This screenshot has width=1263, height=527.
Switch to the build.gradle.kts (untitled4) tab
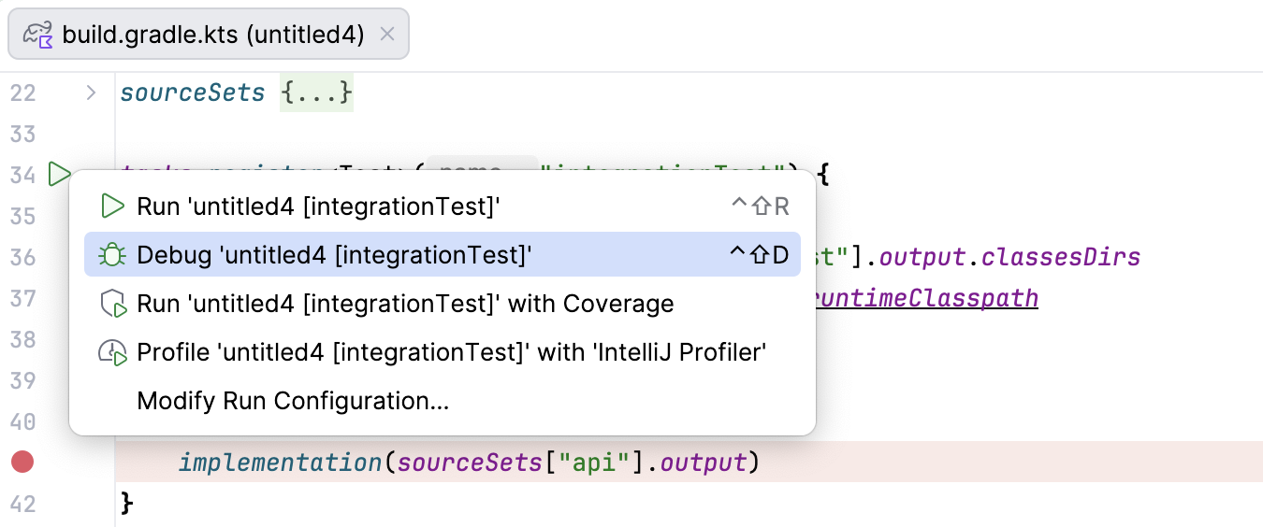[209, 36]
